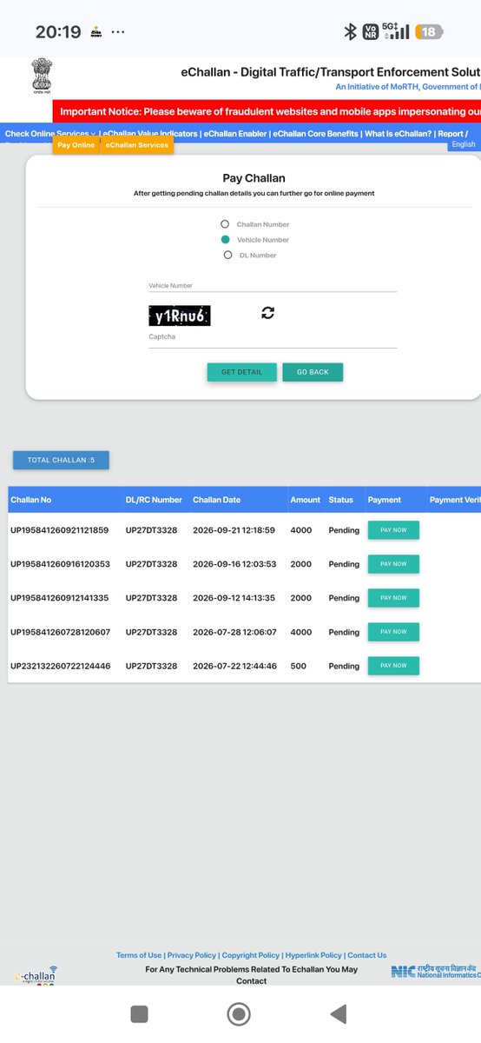Open the Terms of Use link
481x1043 pixels.
(139, 955)
